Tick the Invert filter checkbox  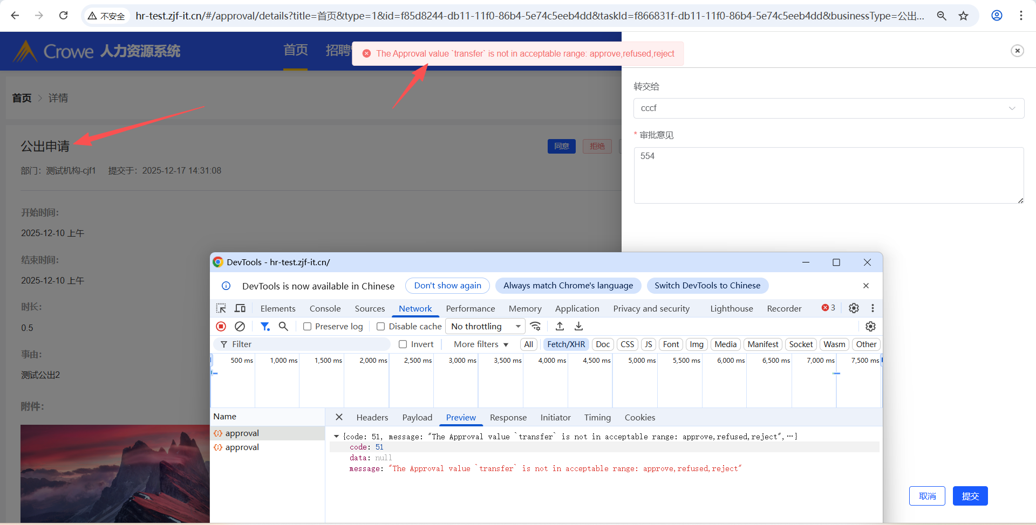coord(403,344)
